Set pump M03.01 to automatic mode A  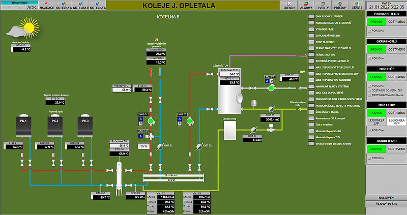140,119
